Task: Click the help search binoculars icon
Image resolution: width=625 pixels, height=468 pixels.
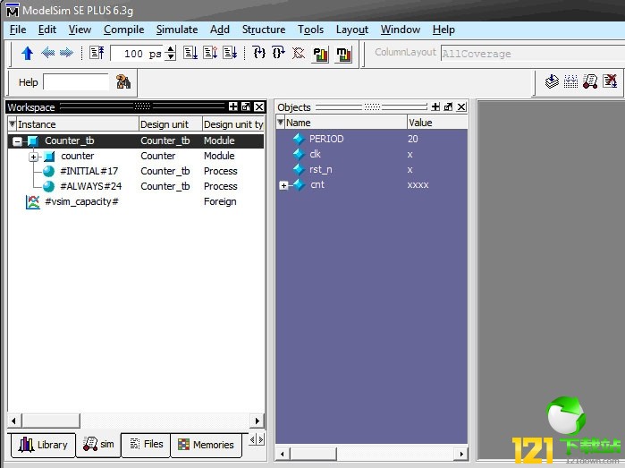Action: 123,81
